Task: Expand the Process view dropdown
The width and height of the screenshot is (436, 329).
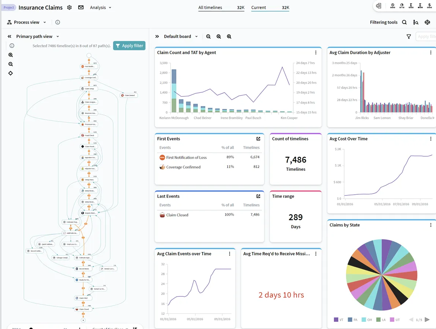Action: click(27, 22)
